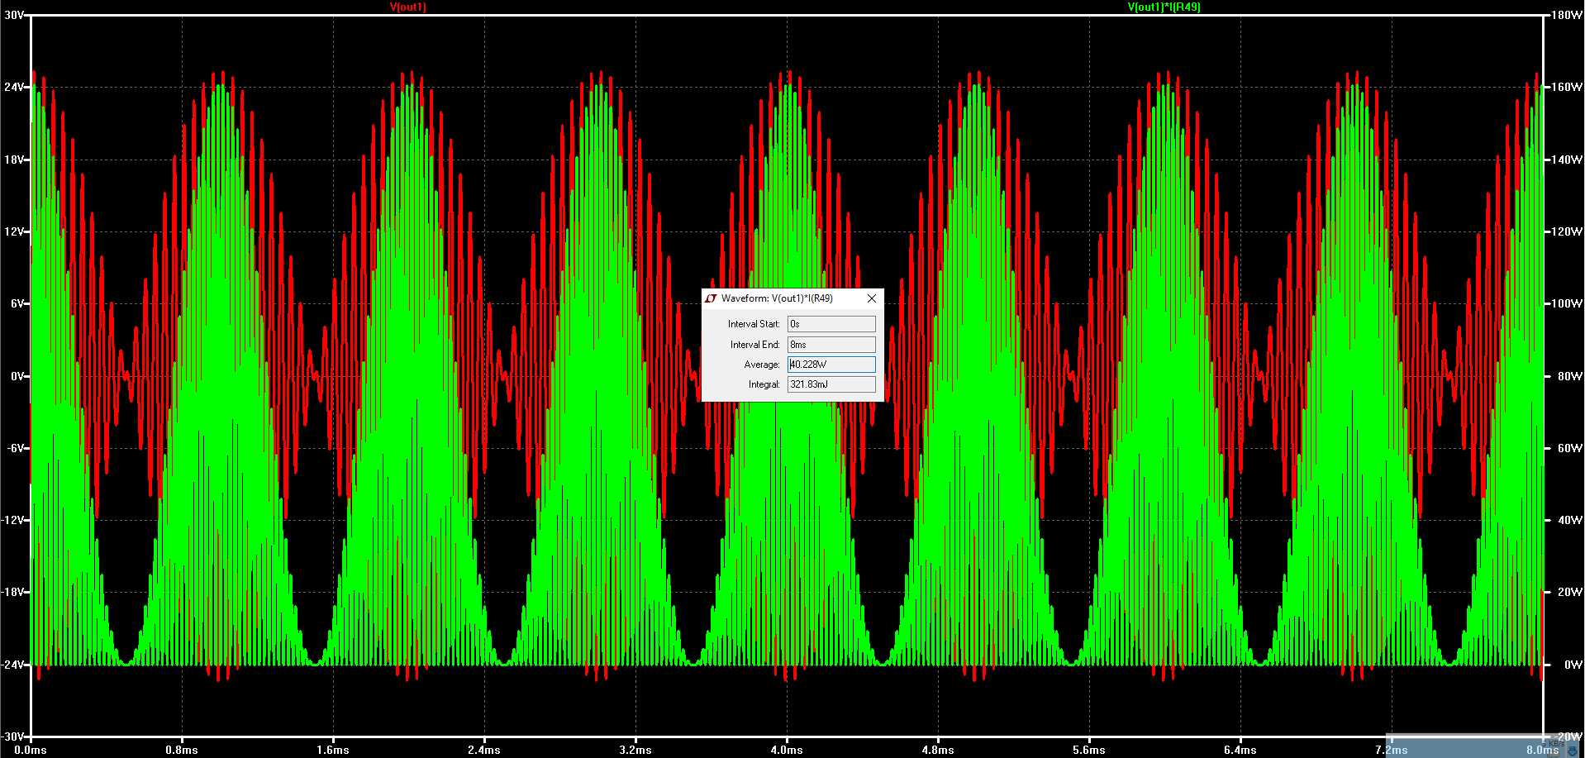This screenshot has width=1585, height=758.
Task: Select the green V[out1]*I[R49] trace label
Action: coord(1164,7)
